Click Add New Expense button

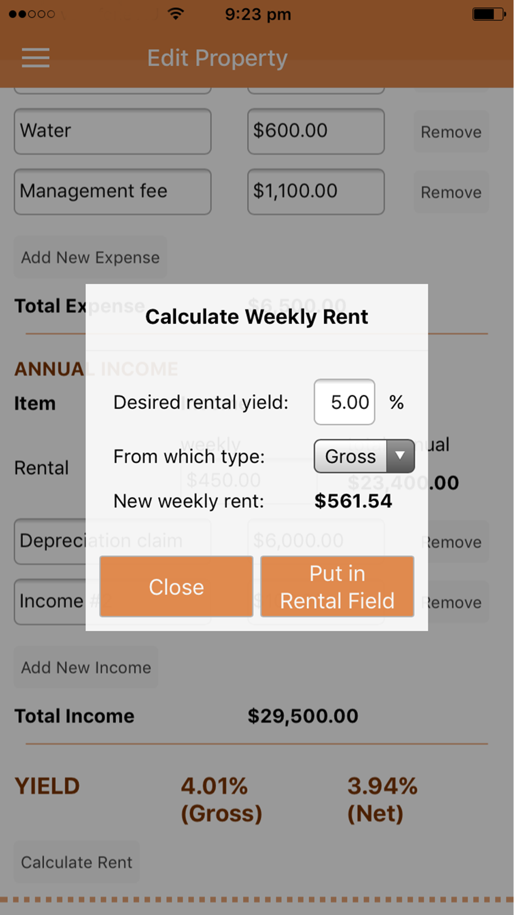(x=90, y=257)
